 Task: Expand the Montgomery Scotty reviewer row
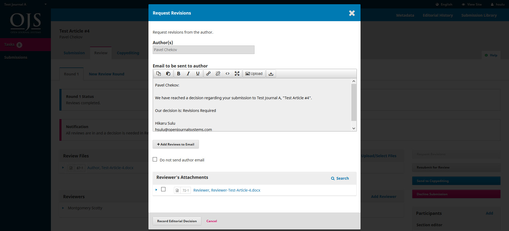click(x=63, y=208)
